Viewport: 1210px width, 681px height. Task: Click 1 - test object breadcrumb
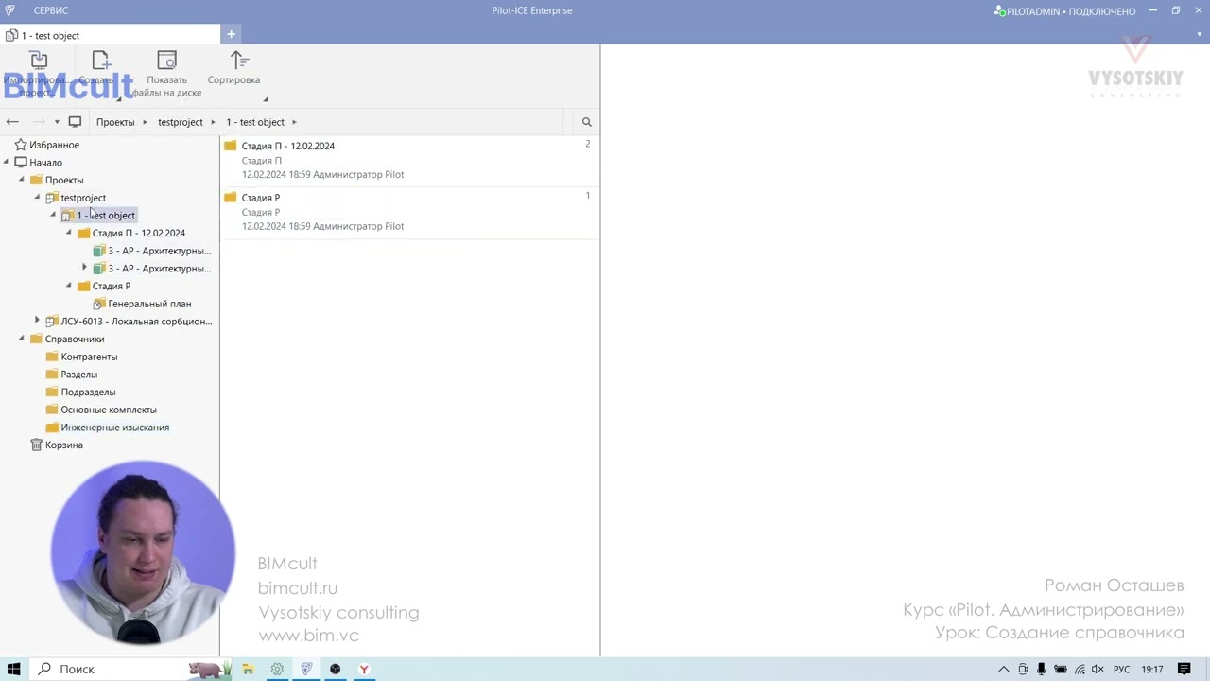(255, 122)
